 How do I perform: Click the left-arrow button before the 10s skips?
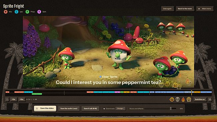pyautogui.click(x=7, y=99)
